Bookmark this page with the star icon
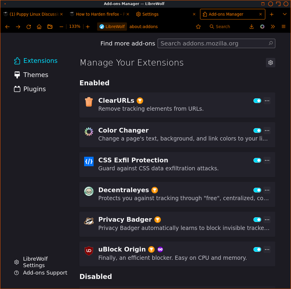This screenshot has height=289, width=291. 198,27
